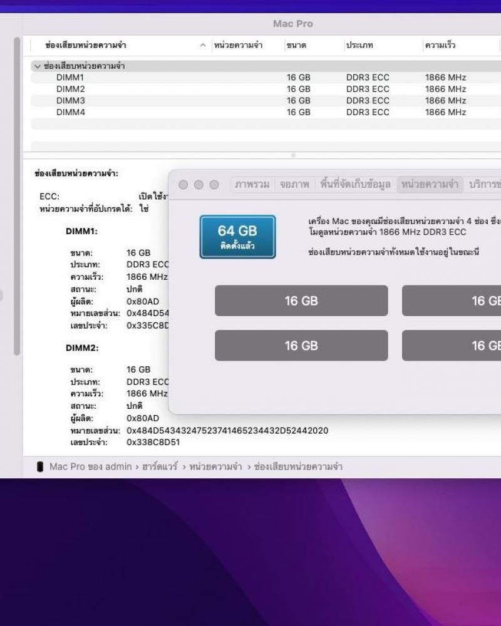Click the DIMM2: heading in the details pane
Viewport: 501px width, 626px height.
tap(82, 347)
